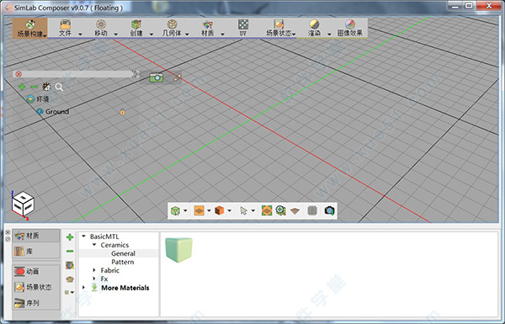The width and height of the screenshot is (505, 324).
Task: Expand scene browser double-chevron button
Action: pos(136,74)
